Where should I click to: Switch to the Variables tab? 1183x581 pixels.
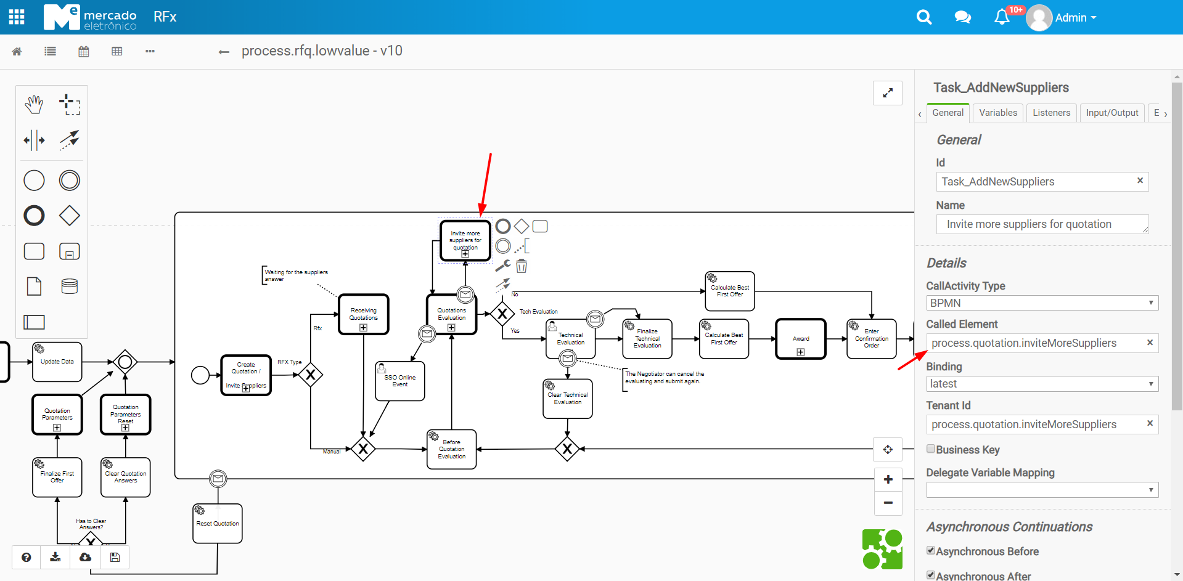pos(997,113)
